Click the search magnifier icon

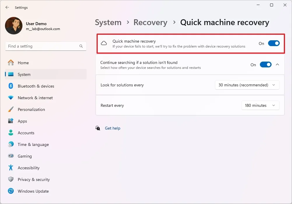point(81,46)
